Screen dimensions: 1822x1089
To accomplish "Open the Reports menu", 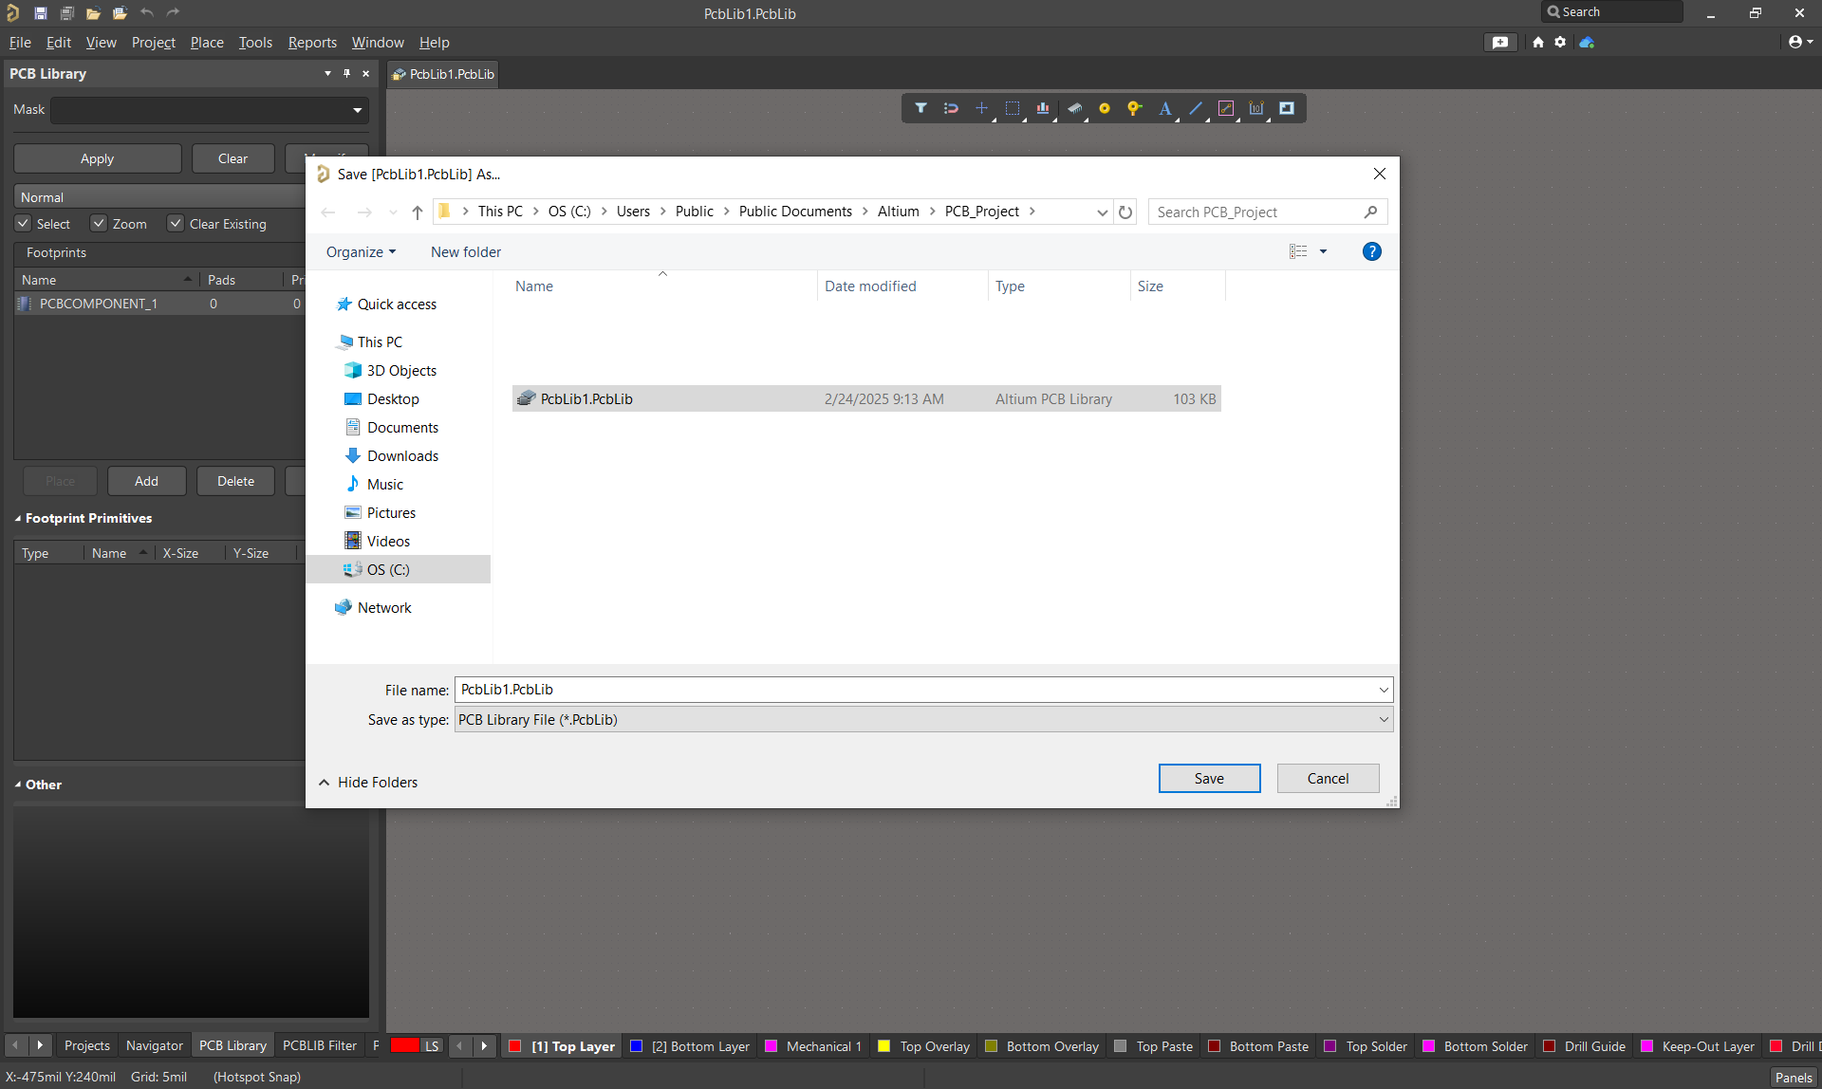I will pos(312,42).
